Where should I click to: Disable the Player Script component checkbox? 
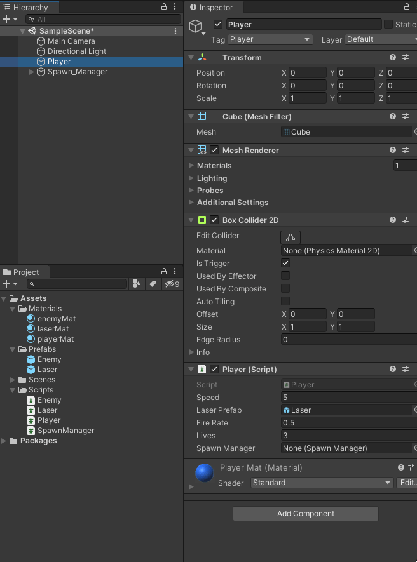tap(214, 369)
